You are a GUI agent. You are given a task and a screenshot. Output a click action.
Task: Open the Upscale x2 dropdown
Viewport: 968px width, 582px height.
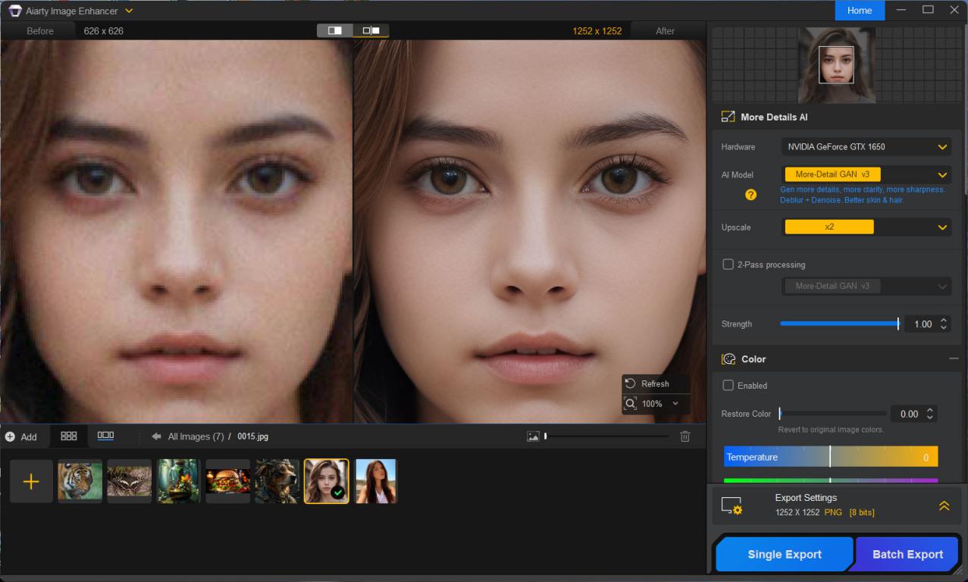(866, 227)
